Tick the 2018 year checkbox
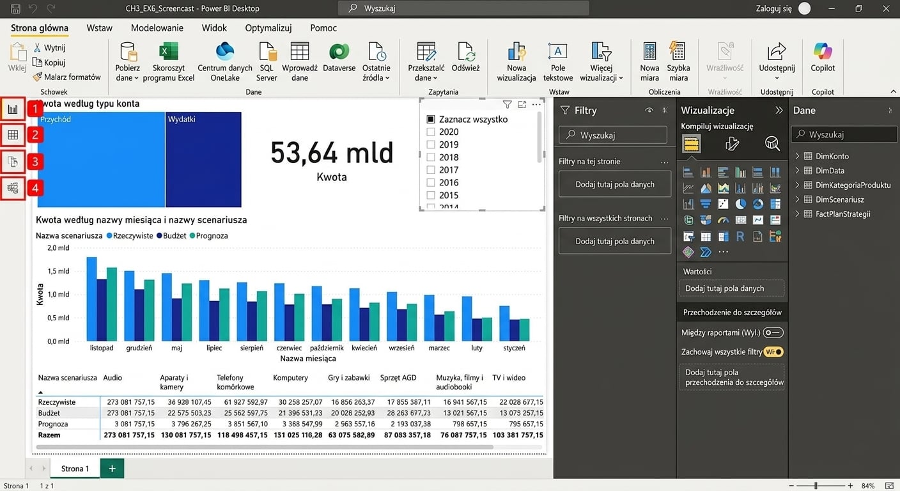900x491 pixels. click(431, 157)
